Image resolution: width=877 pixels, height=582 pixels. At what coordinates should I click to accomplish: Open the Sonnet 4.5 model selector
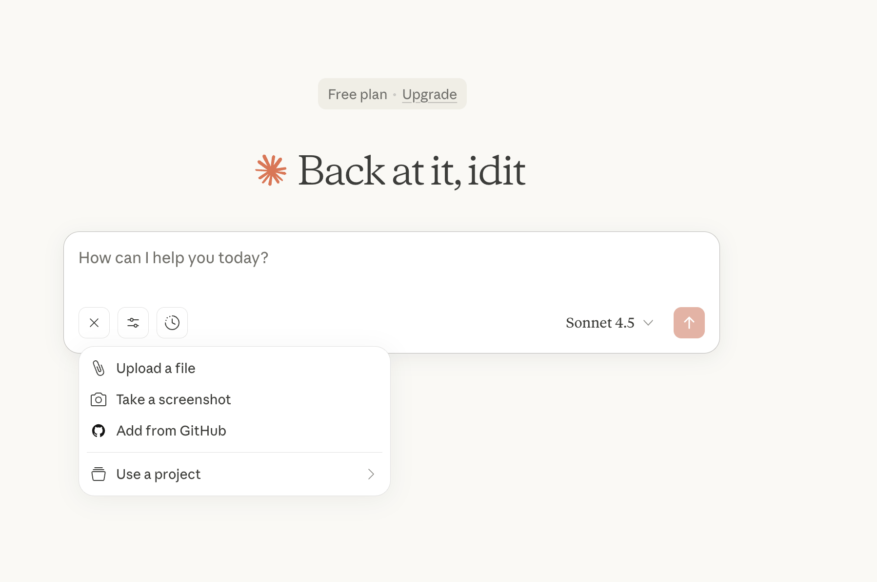tap(600, 323)
